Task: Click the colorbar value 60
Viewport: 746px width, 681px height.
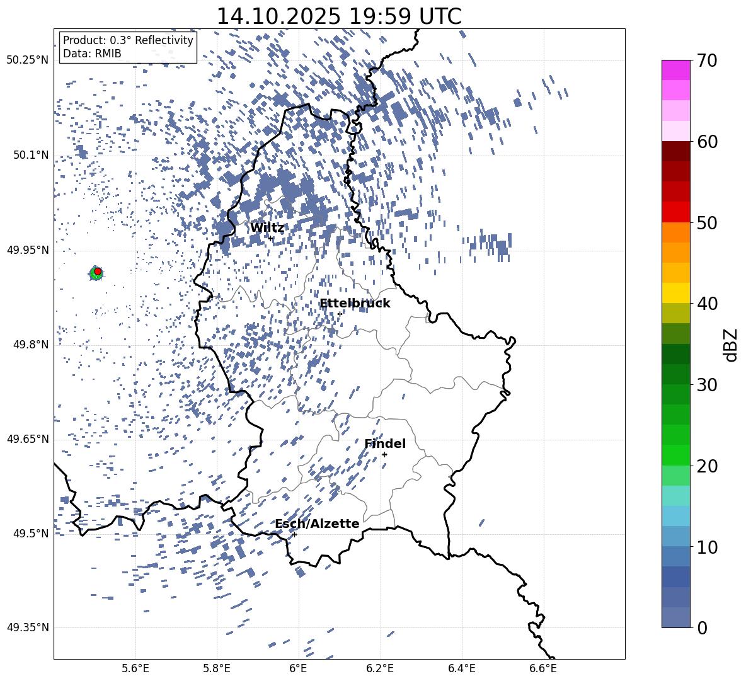Action: [707, 142]
